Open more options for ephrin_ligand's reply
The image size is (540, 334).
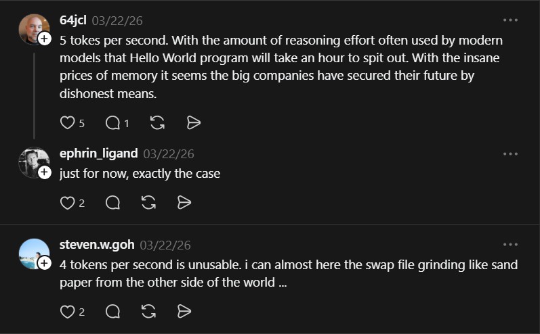pyautogui.click(x=510, y=153)
